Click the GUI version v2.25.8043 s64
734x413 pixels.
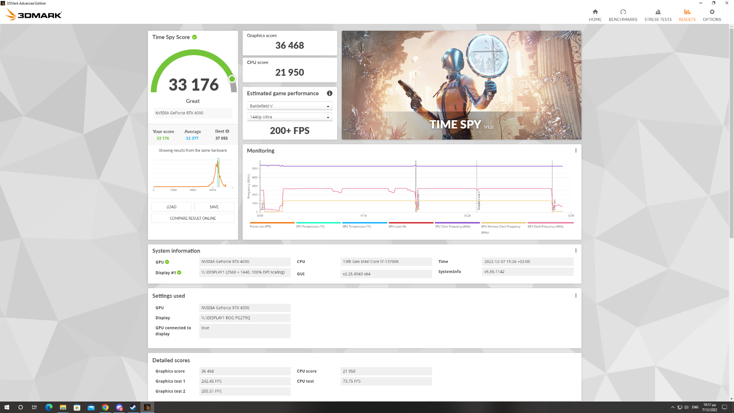(386, 274)
